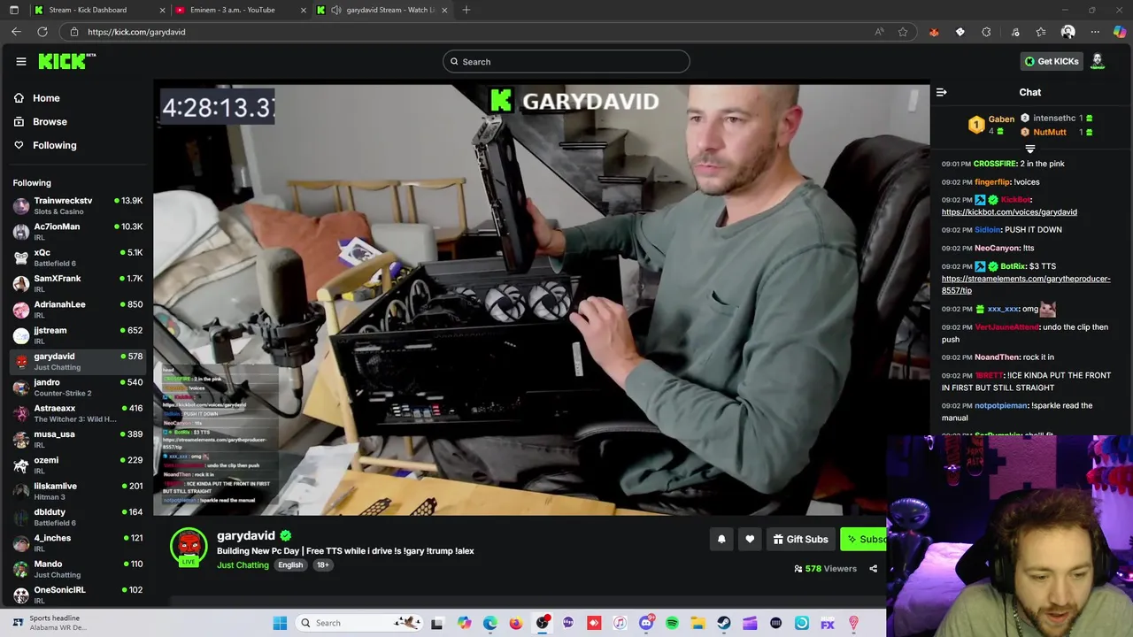Collapse the chat panel with the arrow icon

click(x=942, y=92)
